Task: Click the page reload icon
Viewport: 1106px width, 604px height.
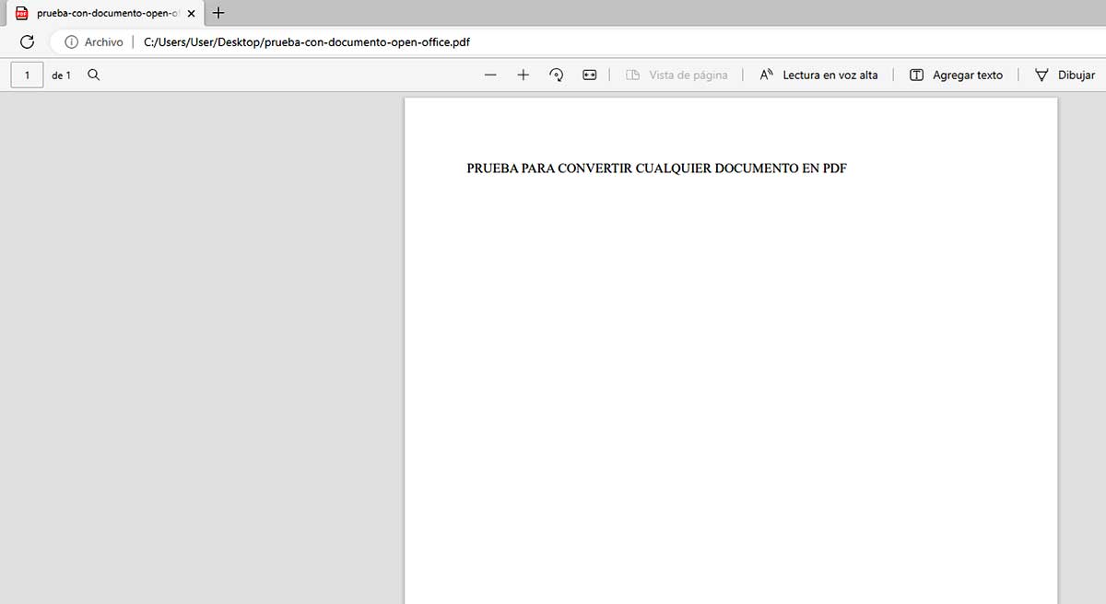Action: click(27, 41)
